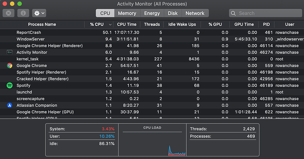Select the ReportCrash process row
Image resolution: width=304 pixels, height=159 pixels.
point(152,32)
